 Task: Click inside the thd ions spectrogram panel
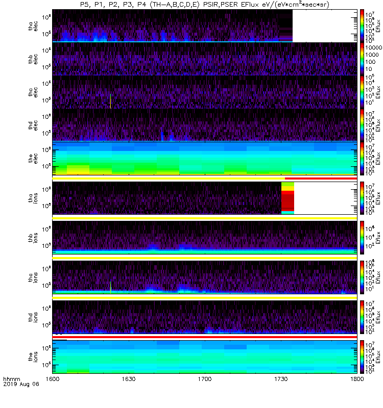pos(205,317)
